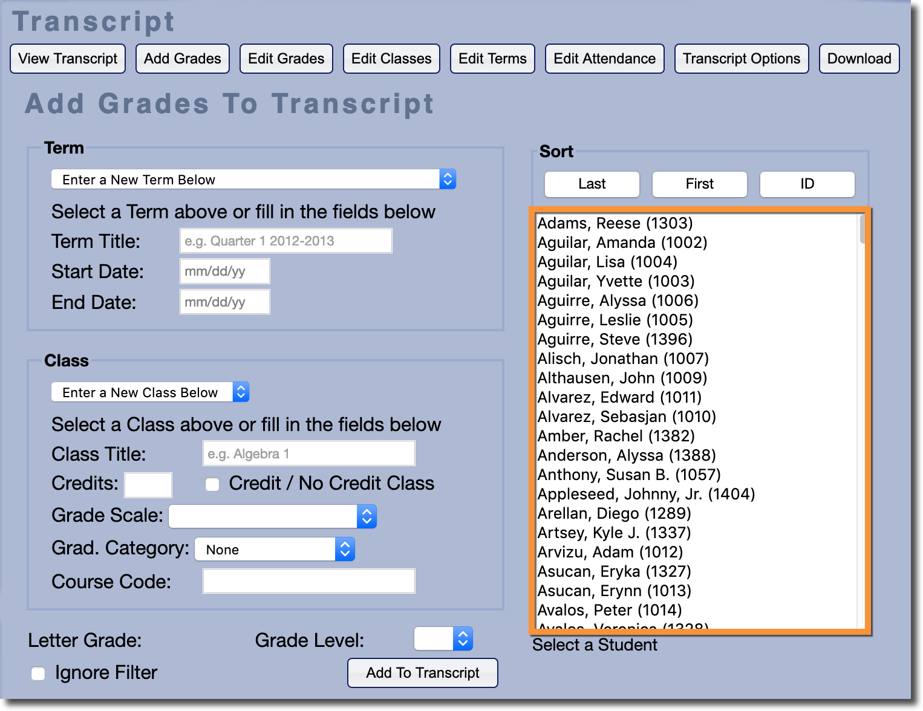Viewport: 923px width, 711px height.
Task: Open the Grade Level dropdown
Action: (x=443, y=639)
